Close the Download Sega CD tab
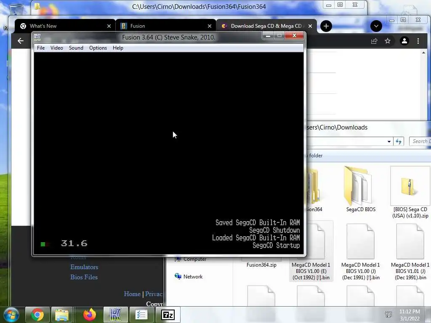 [310, 26]
